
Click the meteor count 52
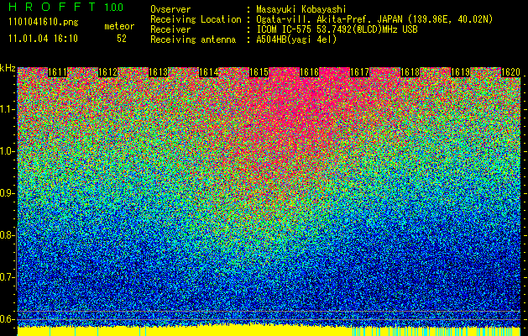(122, 39)
